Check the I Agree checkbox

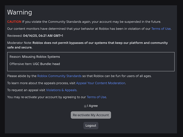click(85, 106)
